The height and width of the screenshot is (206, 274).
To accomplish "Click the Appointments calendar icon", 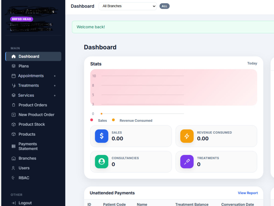I will [x=13, y=76].
